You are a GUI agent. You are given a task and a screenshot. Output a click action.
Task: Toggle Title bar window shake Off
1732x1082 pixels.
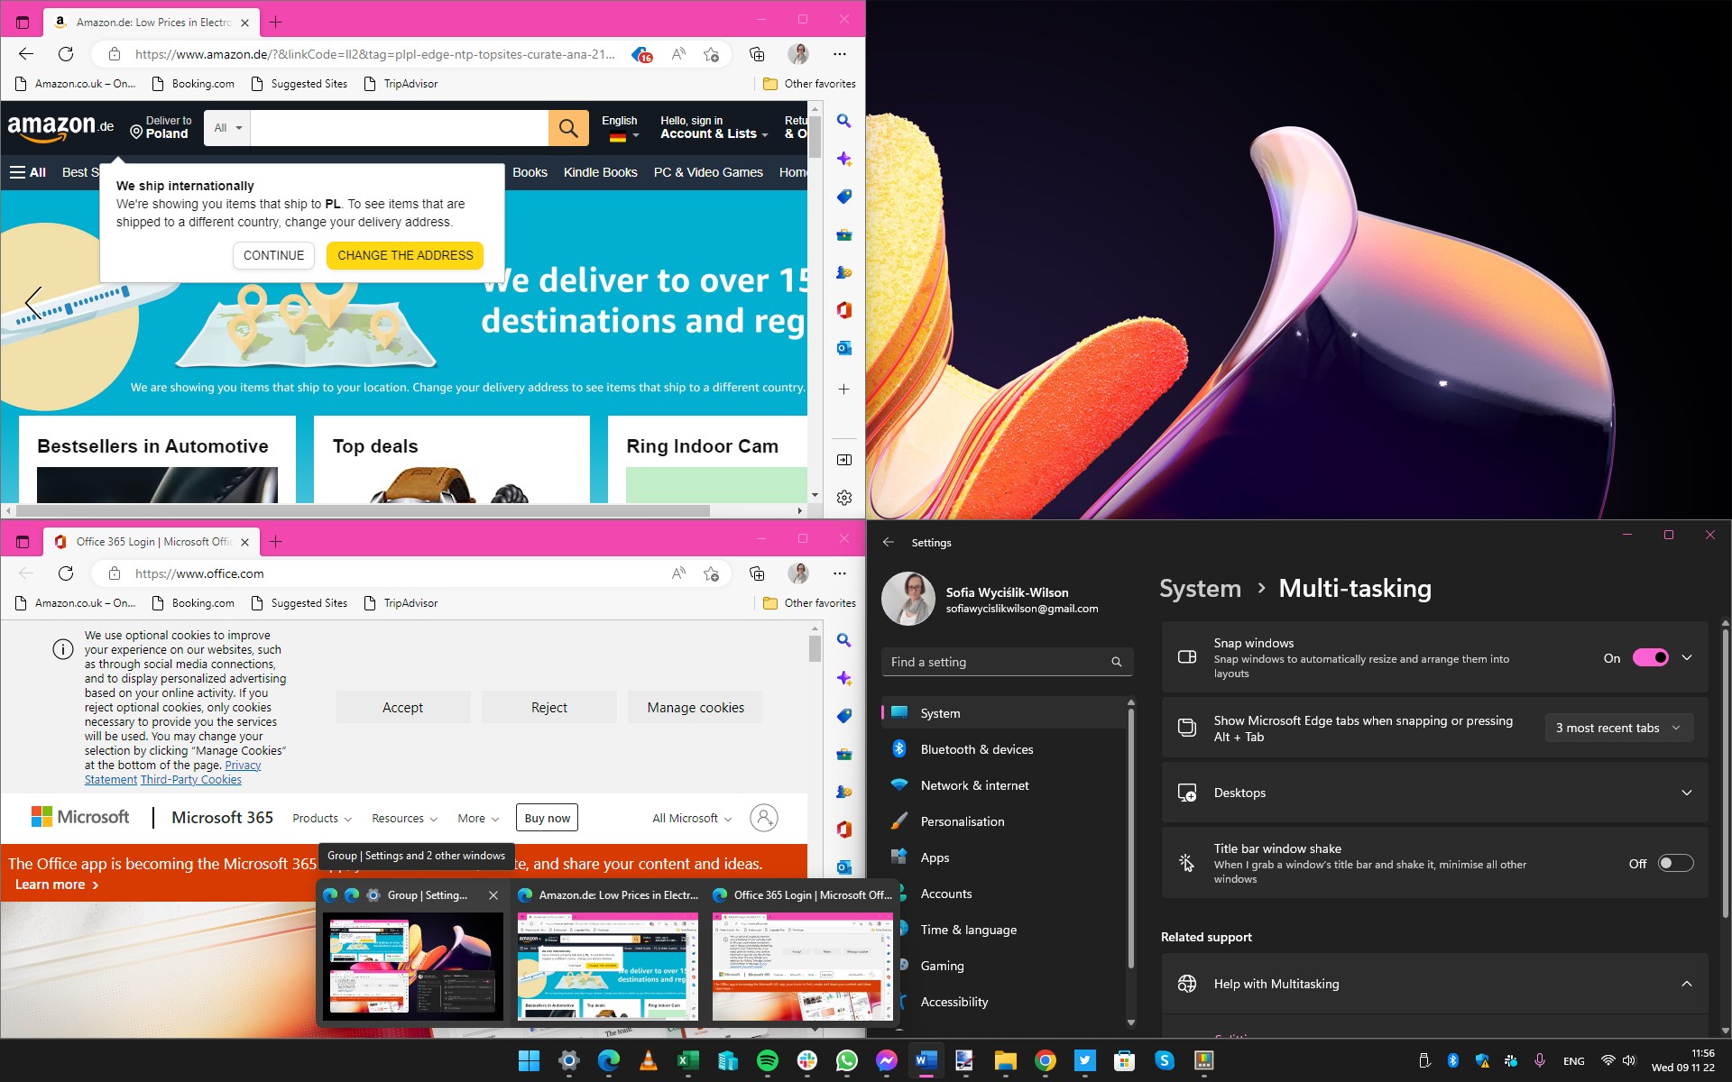point(1674,863)
